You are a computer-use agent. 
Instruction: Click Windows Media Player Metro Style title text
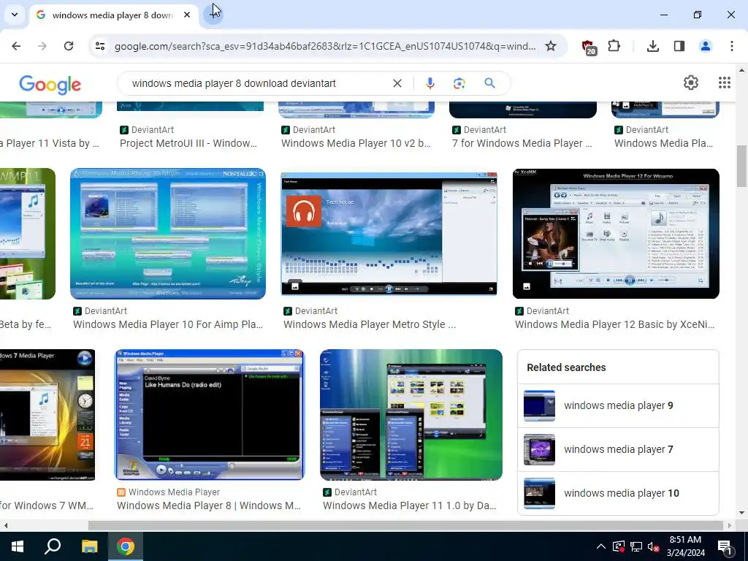tap(369, 324)
